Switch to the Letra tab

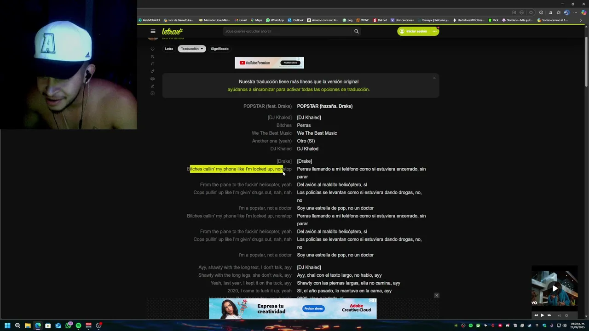pyautogui.click(x=169, y=49)
